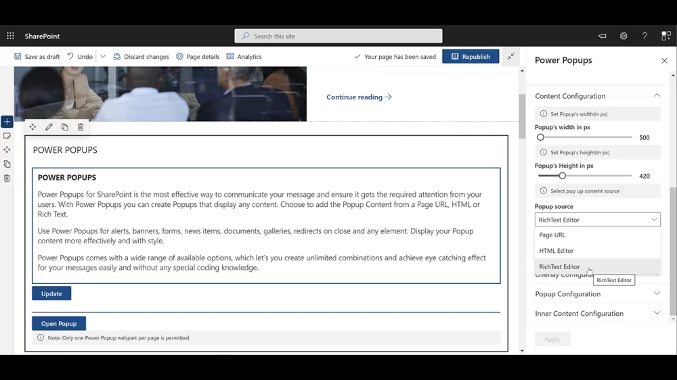Adjust the Popup's width slider handle
The width and height of the screenshot is (677, 380).
coord(540,137)
